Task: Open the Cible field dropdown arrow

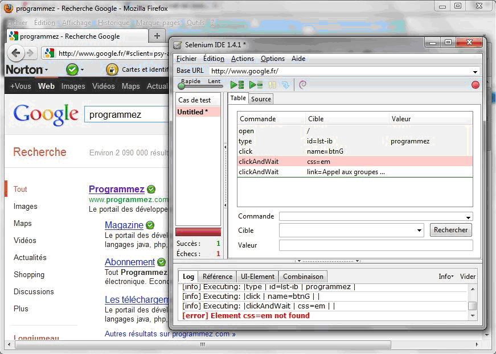Action: 419,230
